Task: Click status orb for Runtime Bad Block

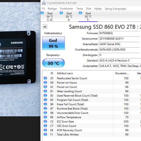Action: coord(45,108)
